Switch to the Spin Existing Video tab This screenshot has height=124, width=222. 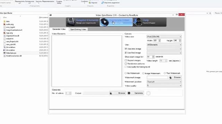78,29
